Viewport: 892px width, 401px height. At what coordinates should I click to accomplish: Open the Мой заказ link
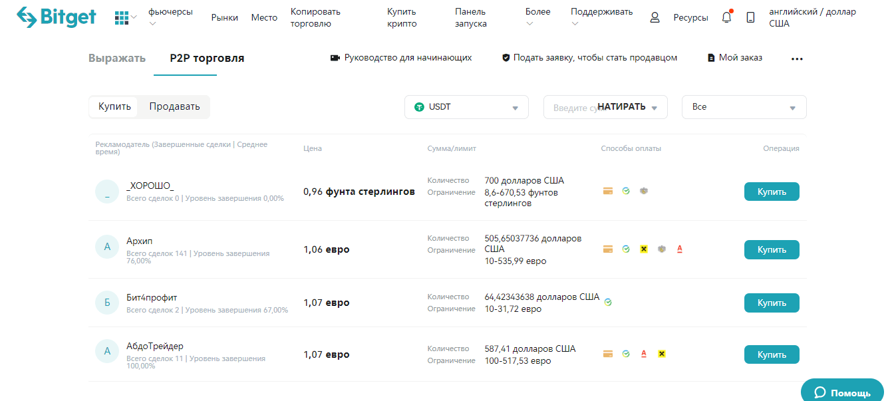[740, 58]
